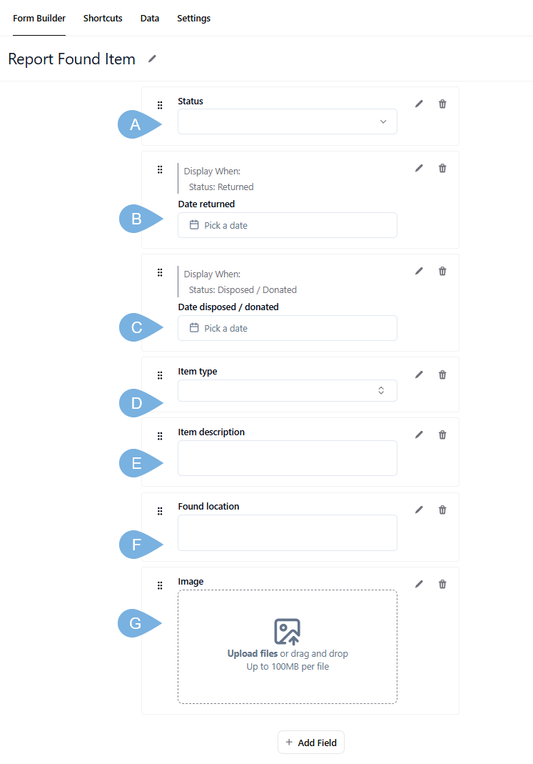Edit the Item type field

tap(419, 374)
